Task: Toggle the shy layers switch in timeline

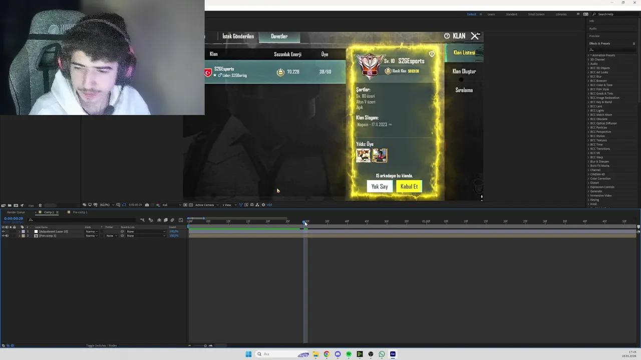Action: tap(159, 220)
